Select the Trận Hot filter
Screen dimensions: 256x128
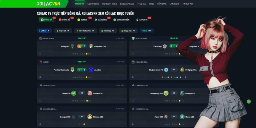click(x=63, y=31)
